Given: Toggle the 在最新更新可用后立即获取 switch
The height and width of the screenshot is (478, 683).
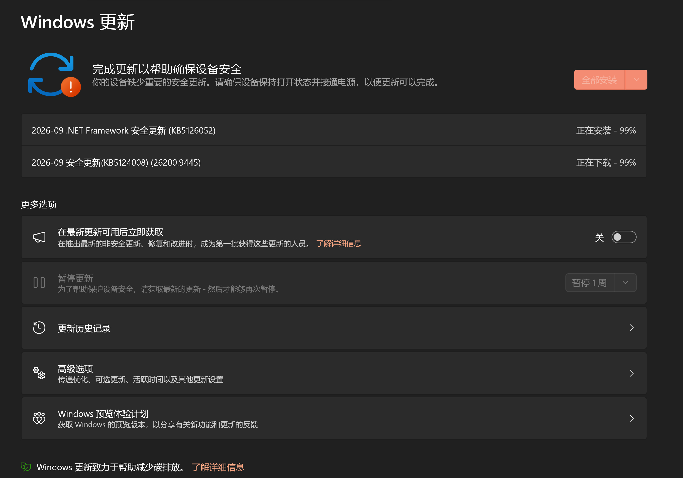Looking at the screenshot, I should [x=624, y=237].
